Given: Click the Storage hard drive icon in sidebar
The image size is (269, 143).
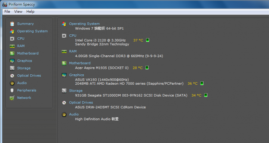Looking at the screenshot, I should (x=12, y=68).
